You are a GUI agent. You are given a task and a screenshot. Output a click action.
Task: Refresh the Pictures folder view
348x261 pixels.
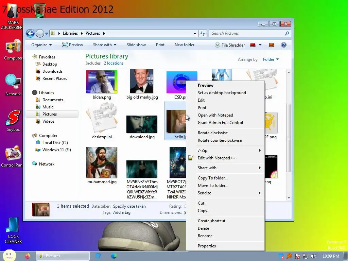(x=203, y=34)
